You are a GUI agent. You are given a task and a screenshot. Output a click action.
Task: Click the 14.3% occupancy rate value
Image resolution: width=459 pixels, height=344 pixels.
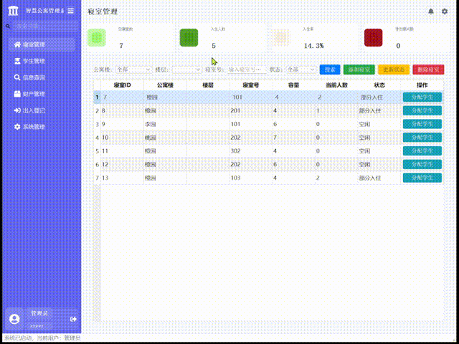coord(313,46)
